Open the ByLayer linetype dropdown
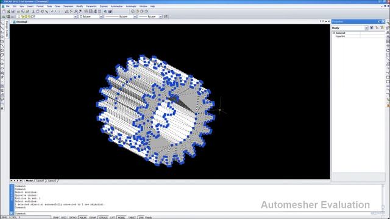390x219 pixels. [x=135, y=16]
